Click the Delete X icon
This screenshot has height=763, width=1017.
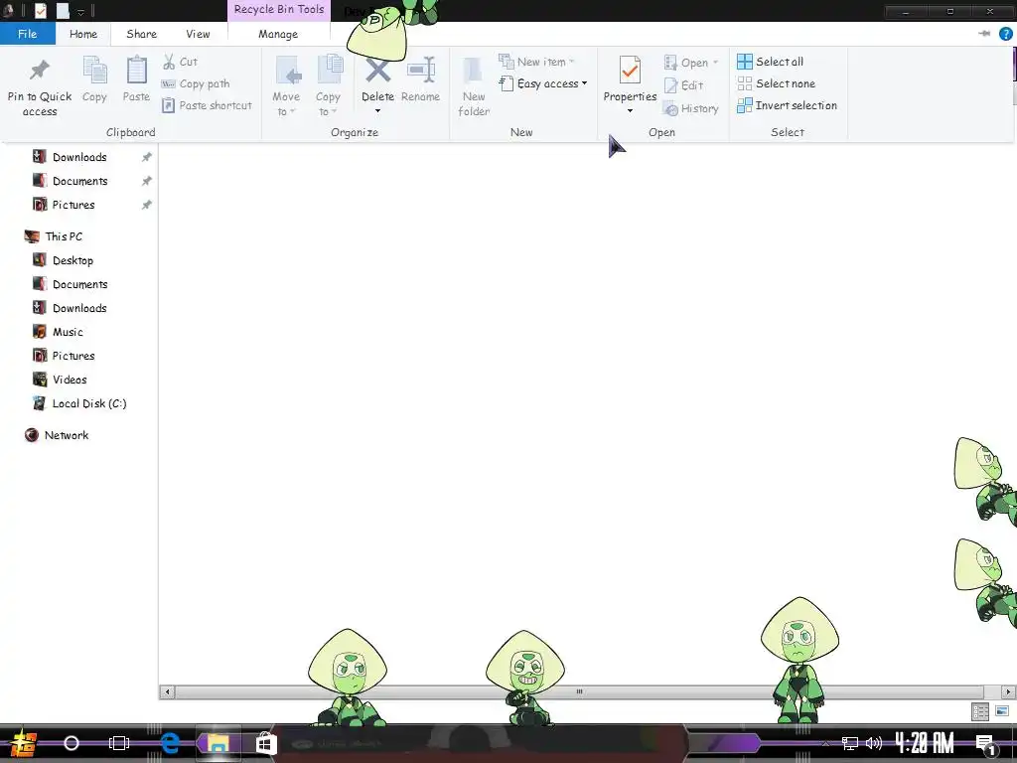coord(377,71)
